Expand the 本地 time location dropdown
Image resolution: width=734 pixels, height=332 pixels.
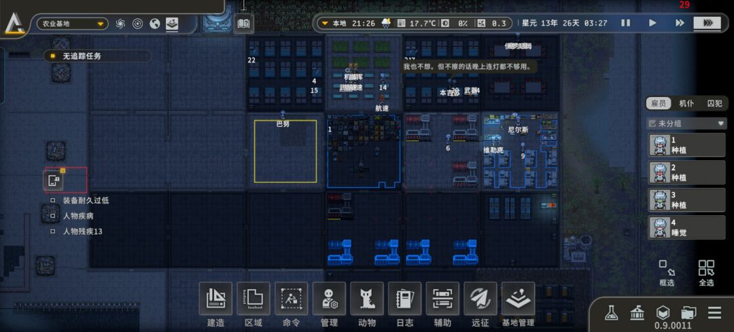(x=326, y=23)
